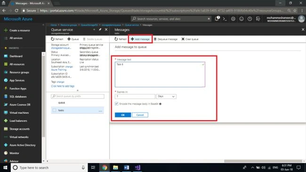The width and height of the screenshot is (306, 172).
Task: Open the Days unit dropdown
Action: [166, 96]
